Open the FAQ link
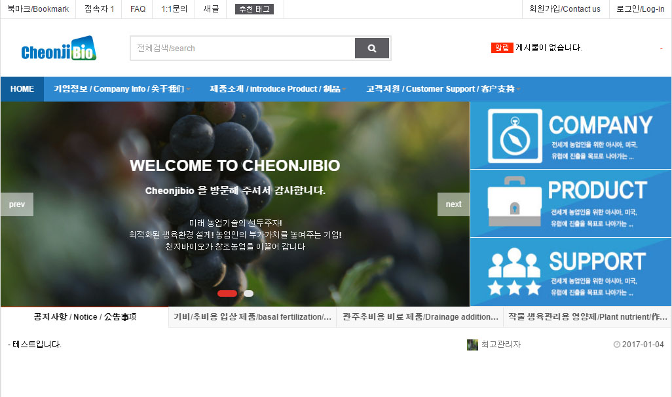 click(x=138, y=9)
